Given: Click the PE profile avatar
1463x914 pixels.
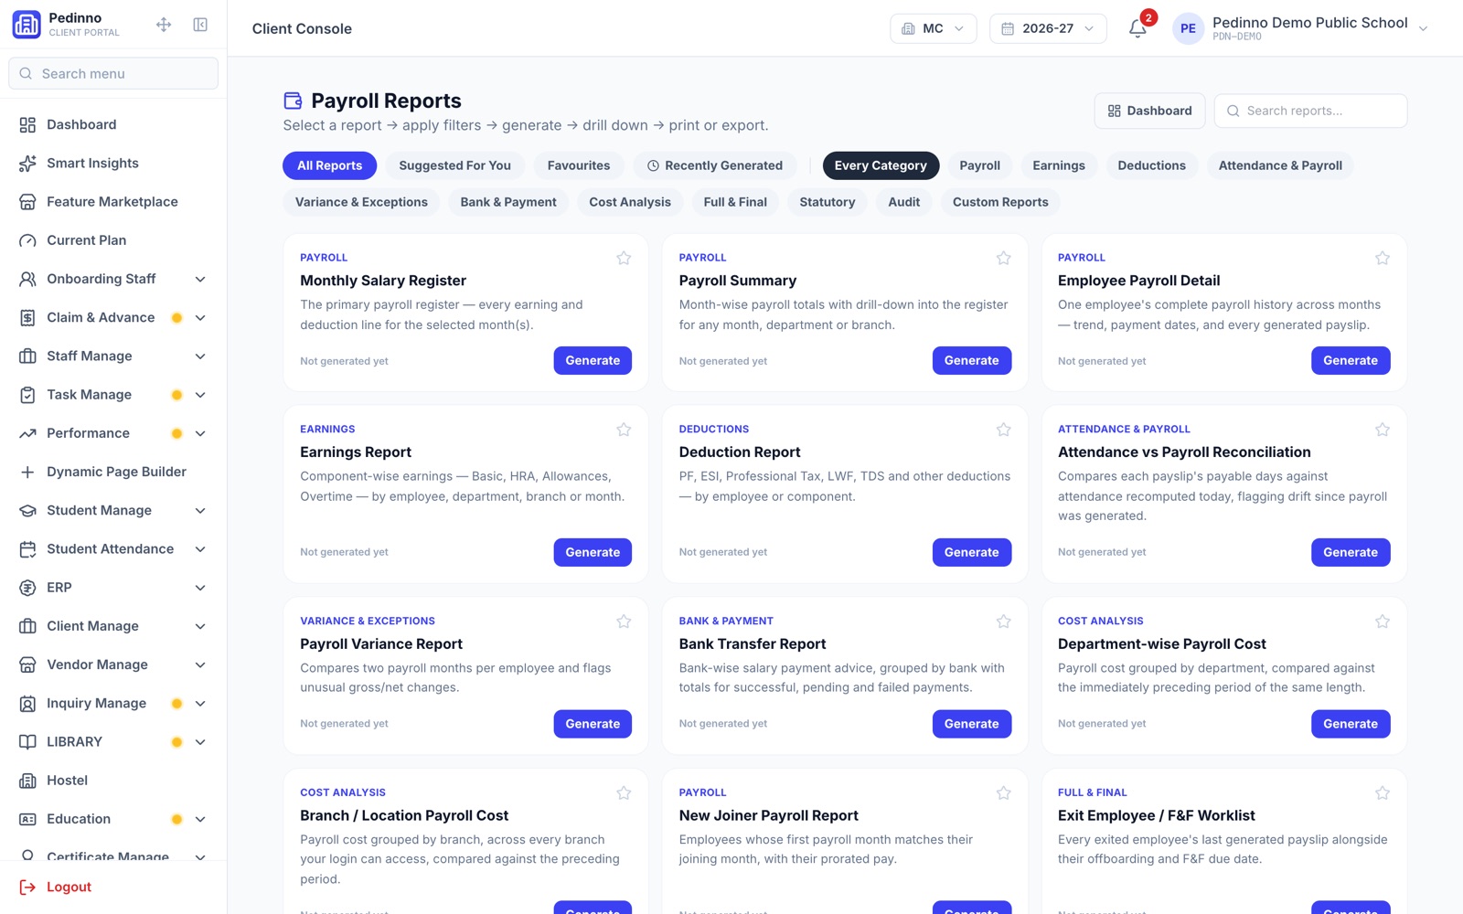Looking at the screenshot, I should (1188, 28).
